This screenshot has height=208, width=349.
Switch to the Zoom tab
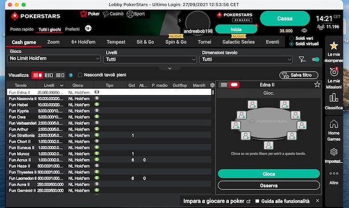(x=53, y=42)
